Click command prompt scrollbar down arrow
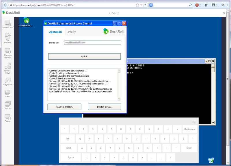Screen dimensions: 231x166 [213, 123]
